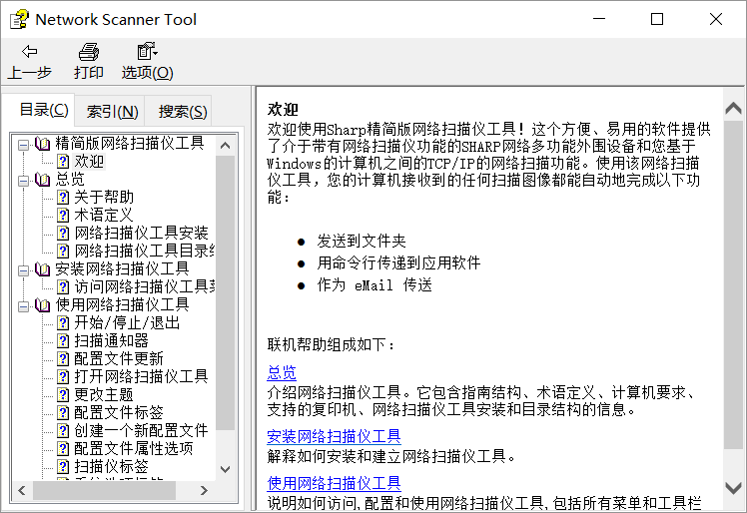Click the book icon beside 安装网络扫描仪工具
747x513 pixels.
[x=42, y=269]
